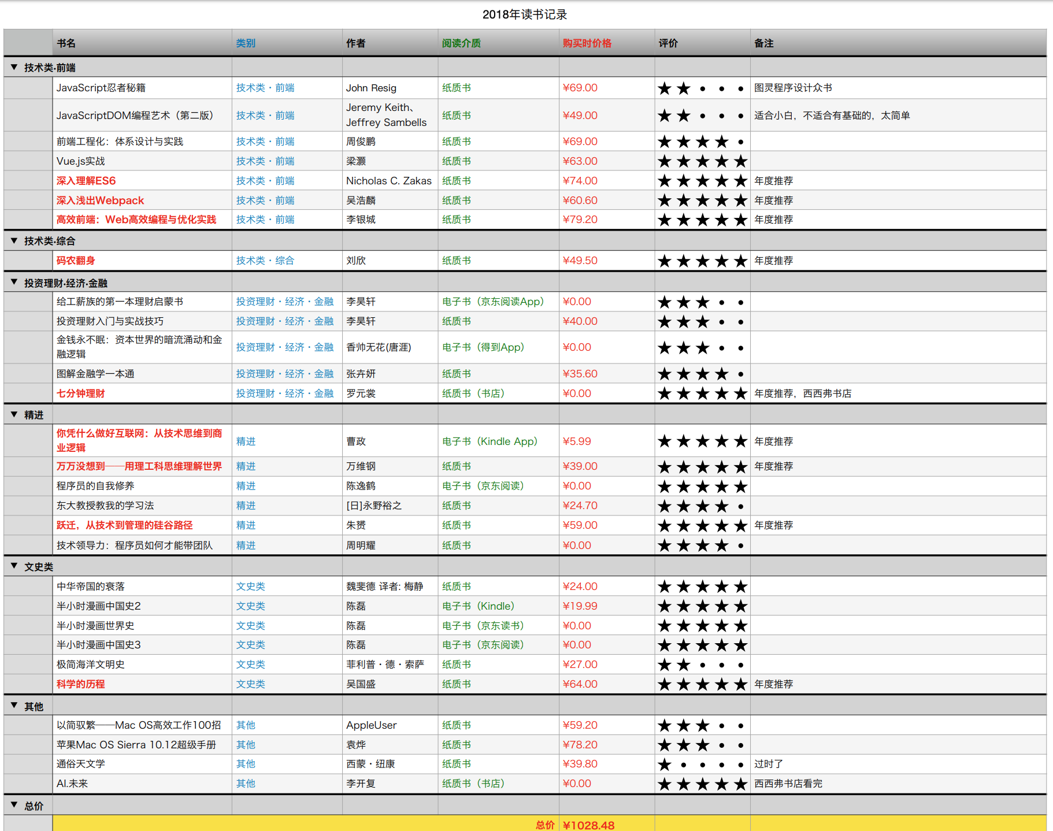Select the cell 中华帝国的衰落
Image resolution: width=1053 pixels, height=831 pixels.
point(142,587)
